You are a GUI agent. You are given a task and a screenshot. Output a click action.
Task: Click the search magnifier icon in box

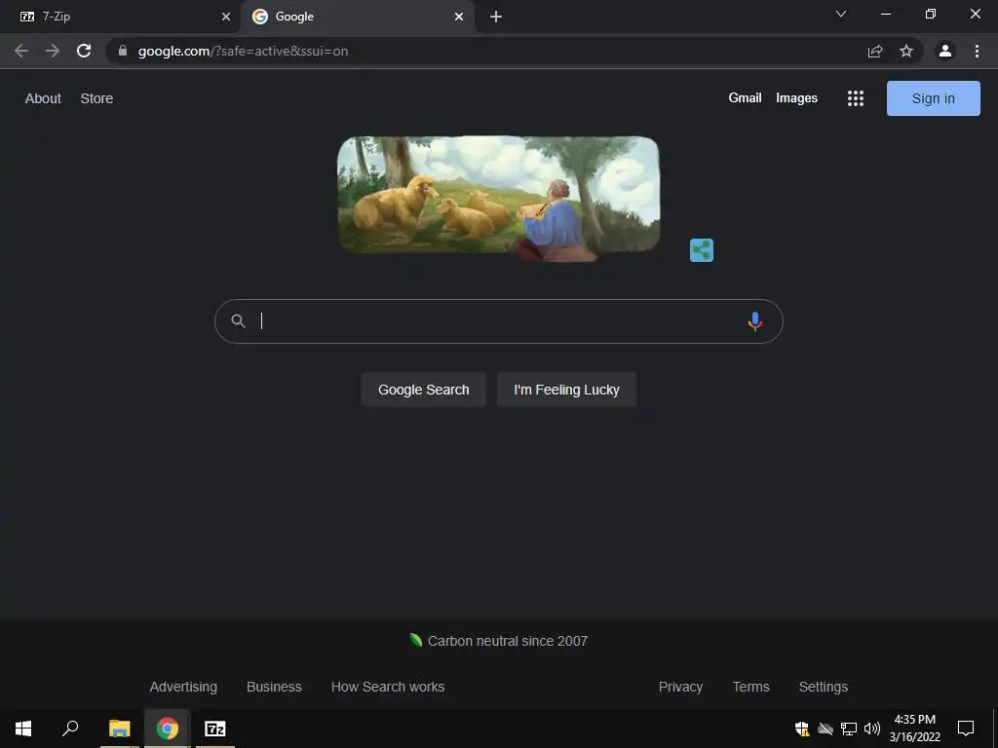point(238,321)
